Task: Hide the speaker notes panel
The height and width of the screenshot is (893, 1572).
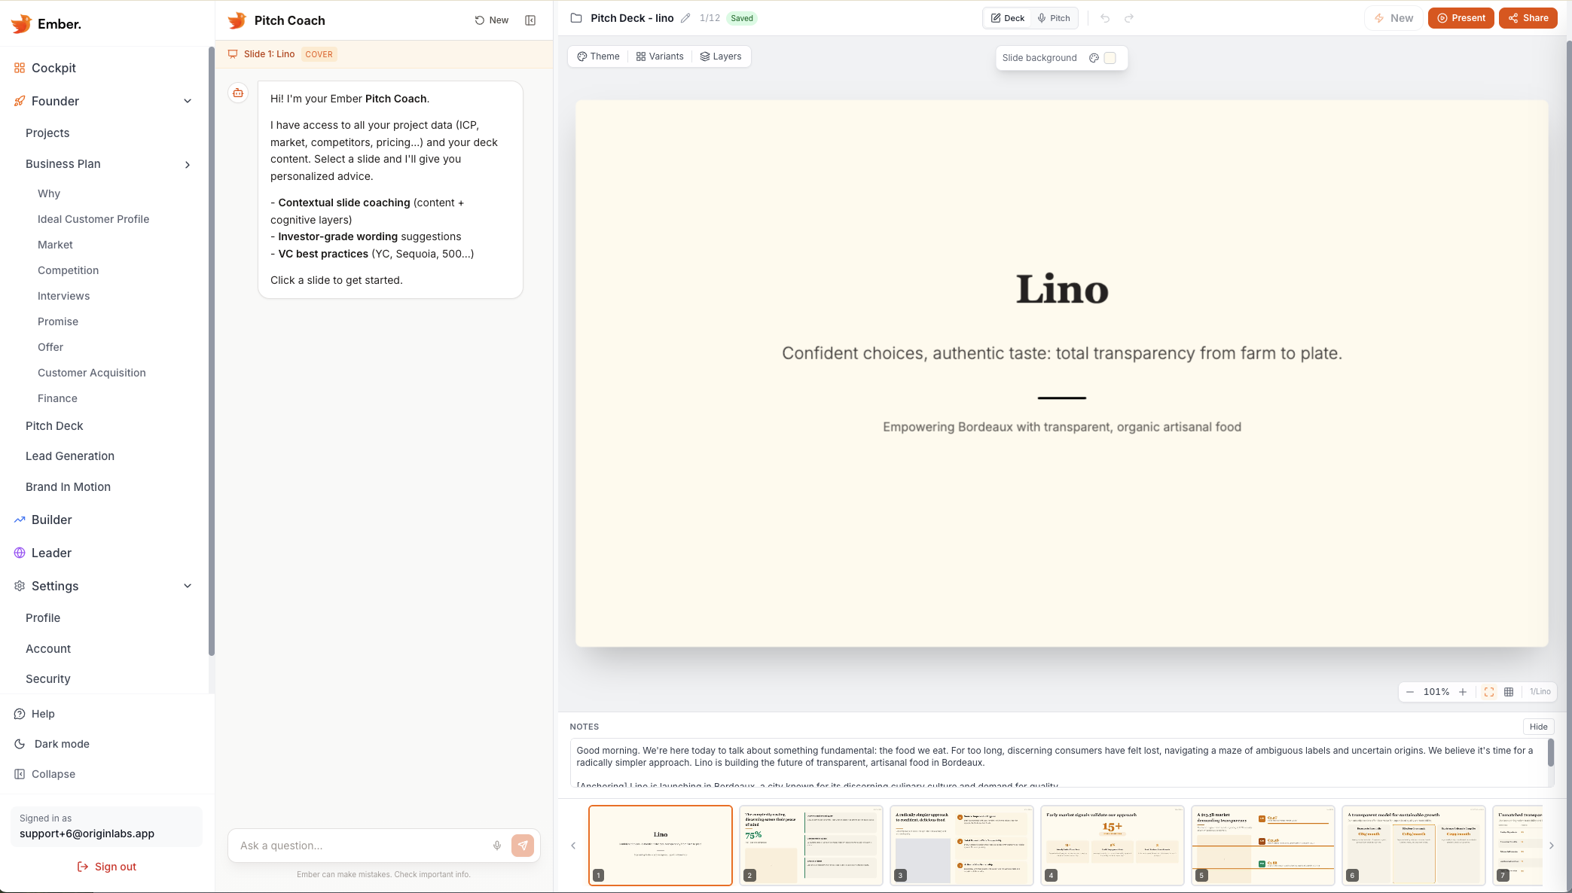Action: click(x=1539, y=727)
